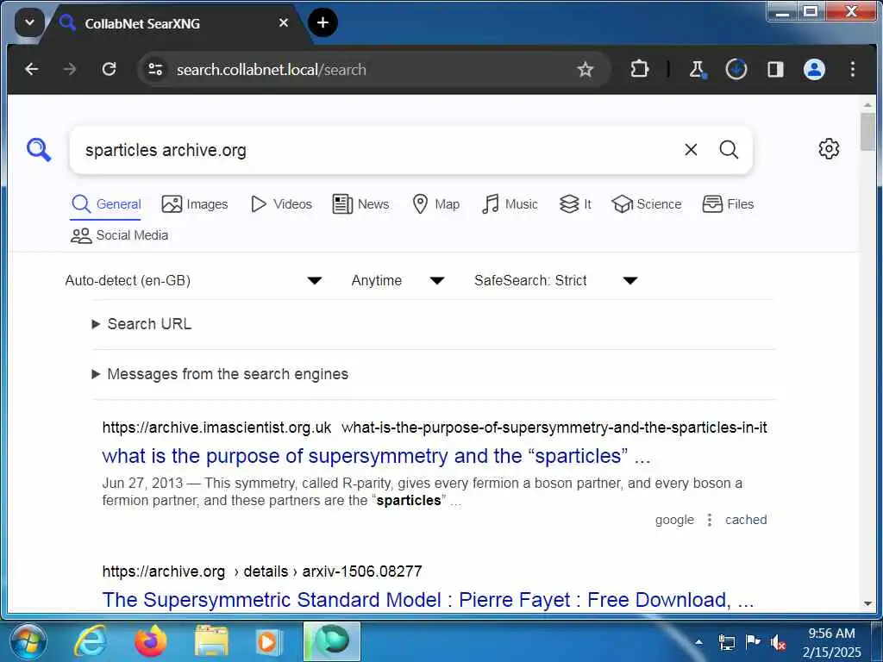Image resolution: width=883 pixels, height=662 pixels.
Task: Open Chrome three-dot menu
Action: (853, 69)
